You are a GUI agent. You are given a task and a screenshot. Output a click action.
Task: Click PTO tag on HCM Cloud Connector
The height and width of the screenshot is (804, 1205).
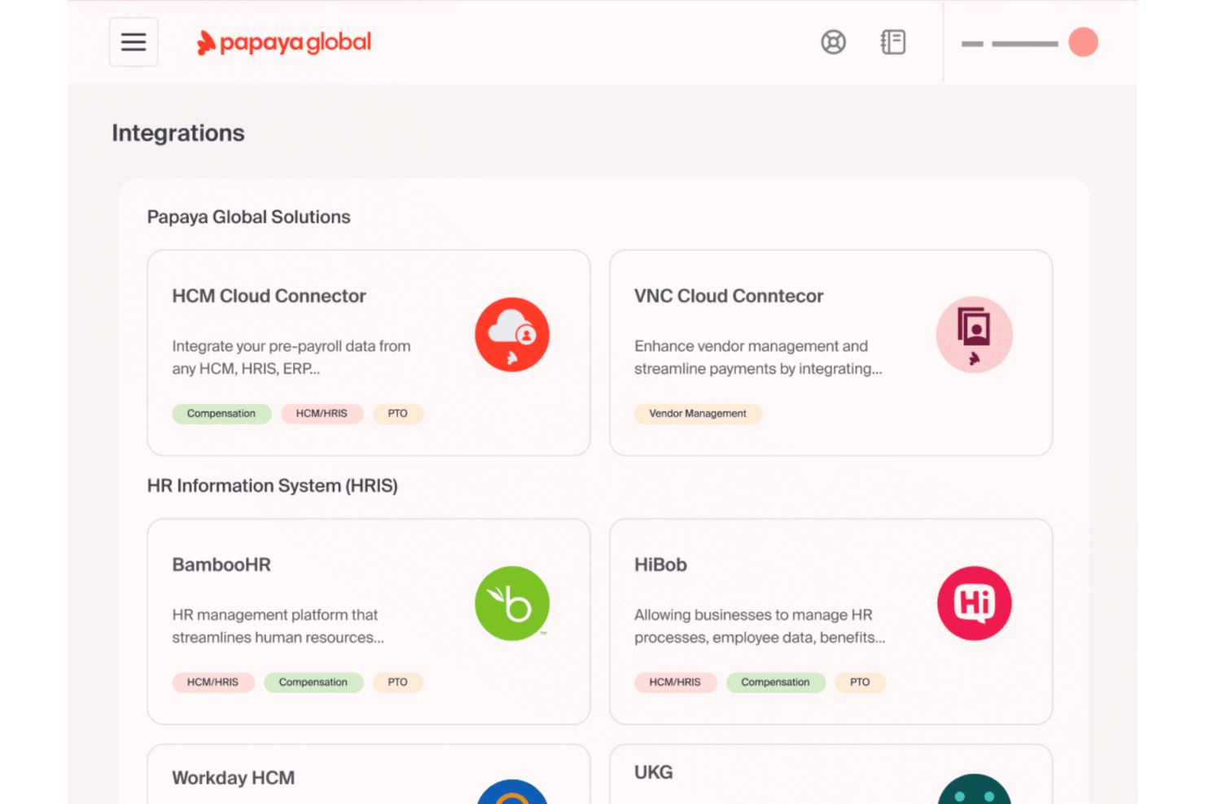(x=397, y=414)
